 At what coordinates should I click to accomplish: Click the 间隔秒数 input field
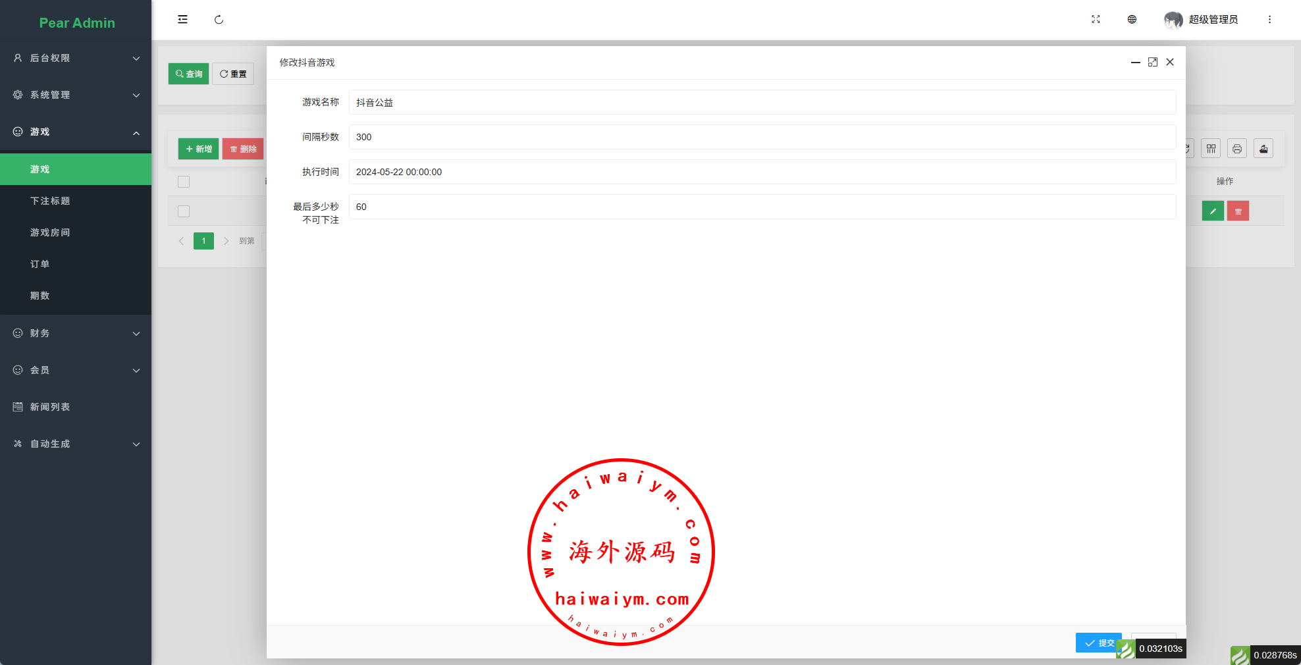[x=762, y=137]
